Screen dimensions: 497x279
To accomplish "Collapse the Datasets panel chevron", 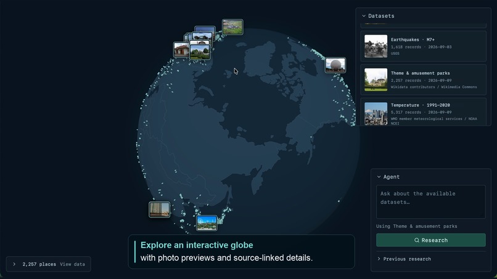I will tap(364, 16).
